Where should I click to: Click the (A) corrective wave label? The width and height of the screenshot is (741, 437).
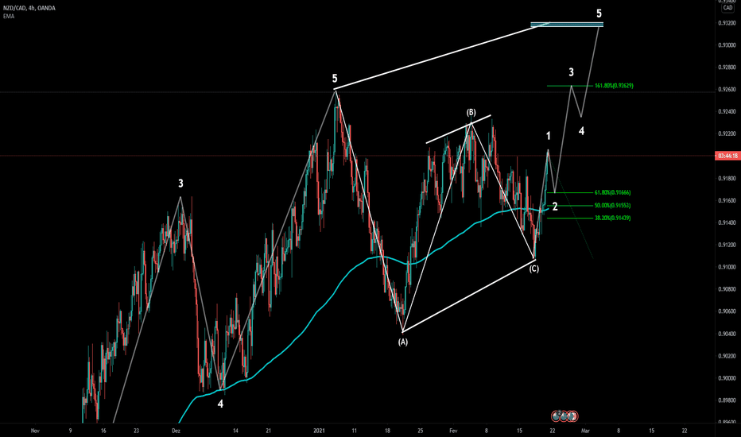click(x=402, y=342)
